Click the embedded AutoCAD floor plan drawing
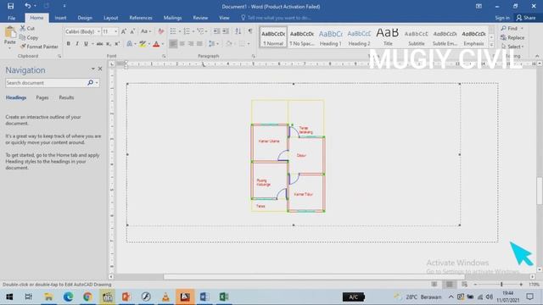 coord(294,154)
